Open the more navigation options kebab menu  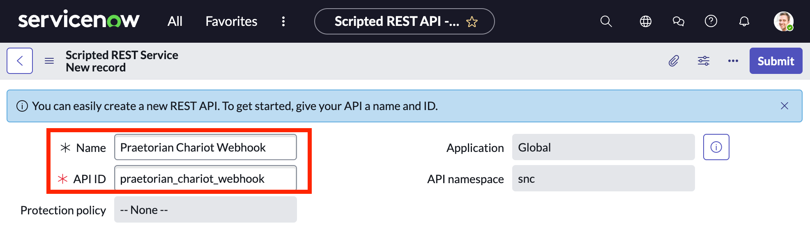[x=283, y=21]
